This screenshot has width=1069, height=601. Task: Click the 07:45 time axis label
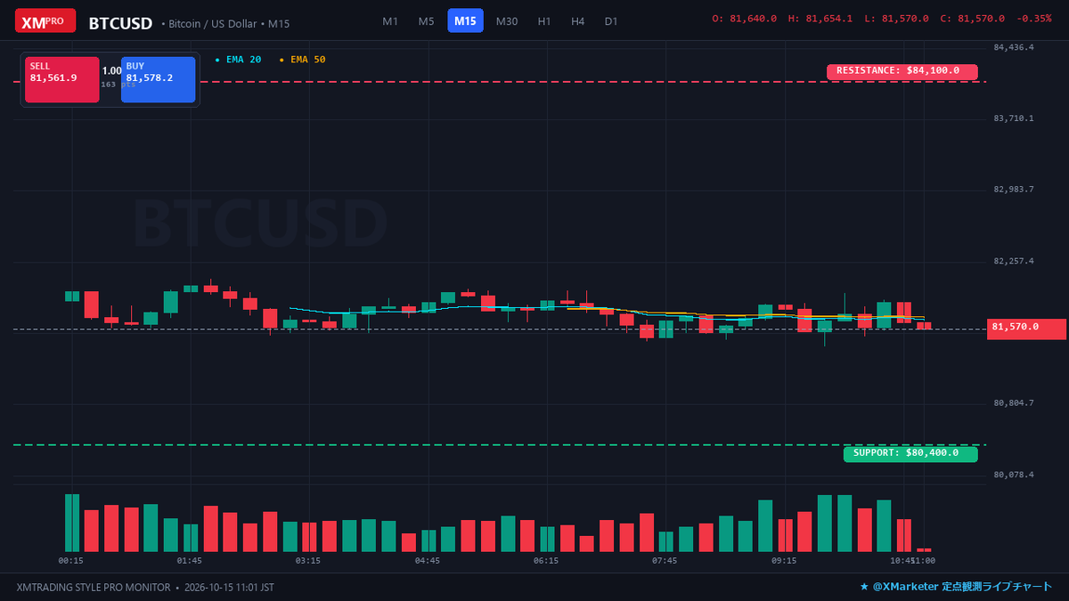[665, 561]
